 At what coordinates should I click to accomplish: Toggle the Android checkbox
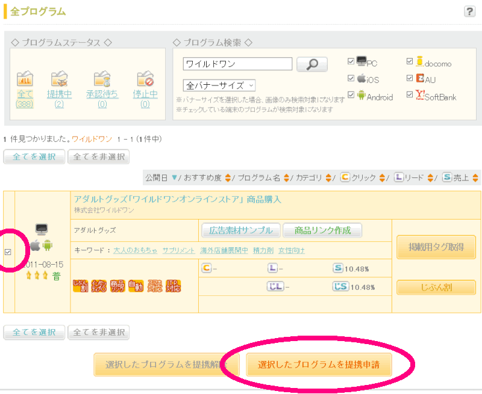[351, 94]
